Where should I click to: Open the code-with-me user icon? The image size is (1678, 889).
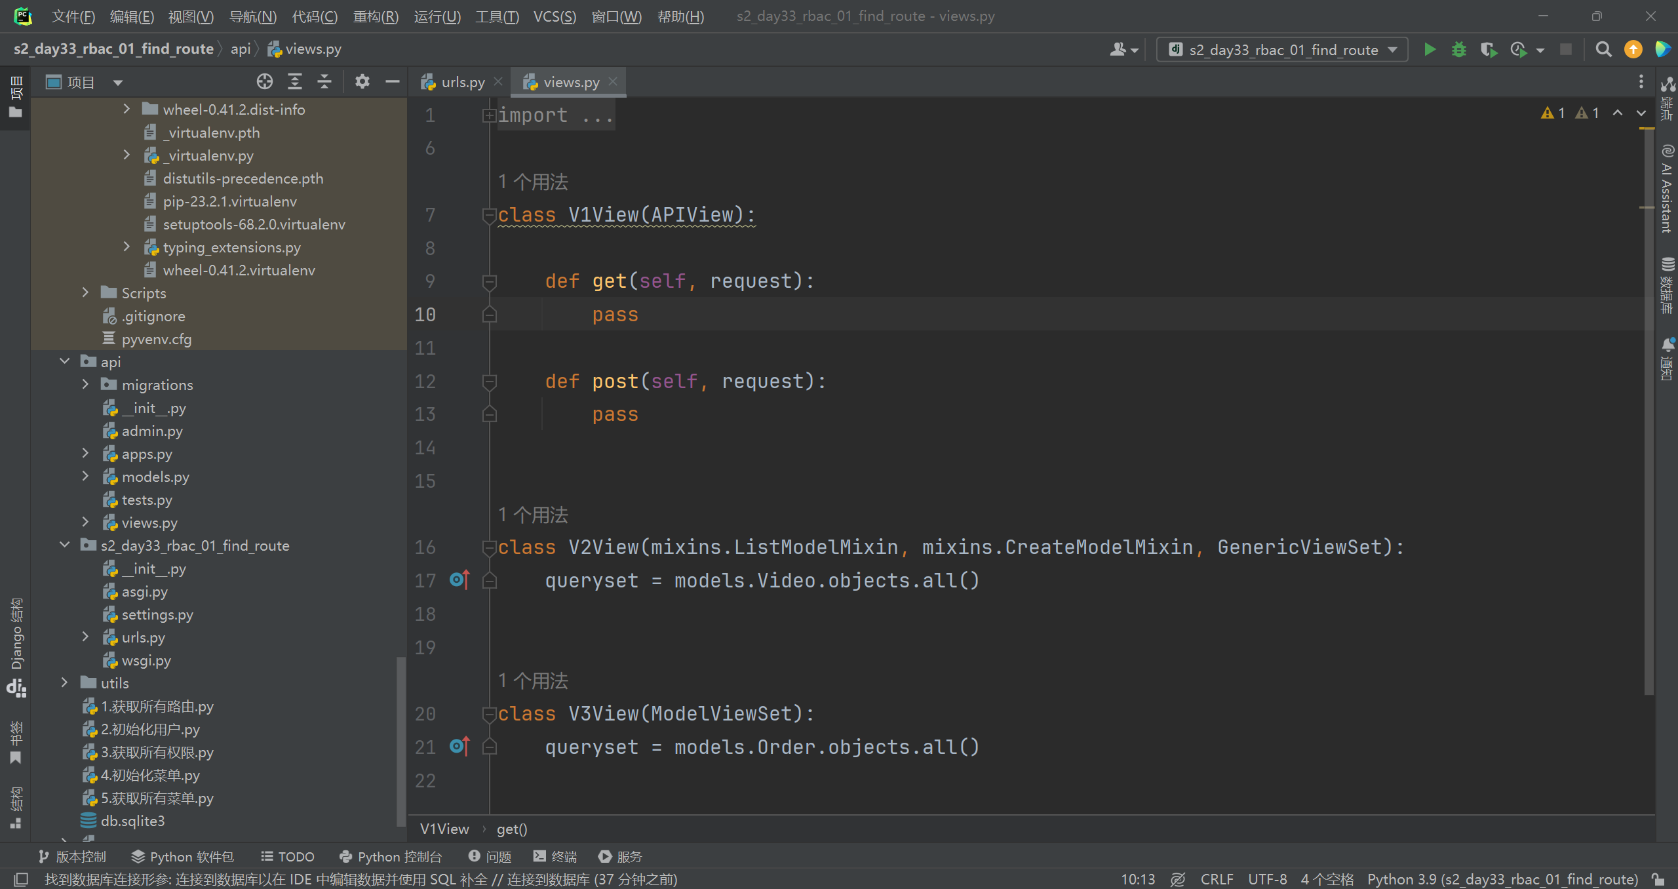1123,50
